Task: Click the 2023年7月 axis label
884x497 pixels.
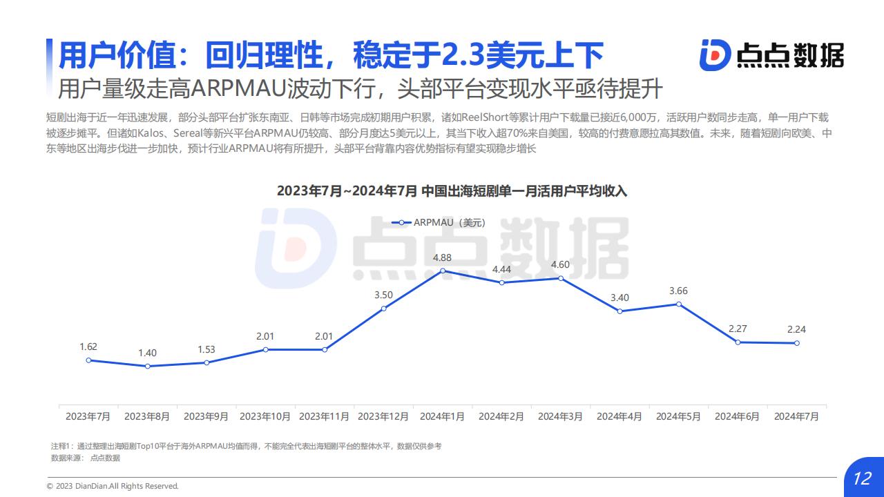Action: [x=88, y=417]
